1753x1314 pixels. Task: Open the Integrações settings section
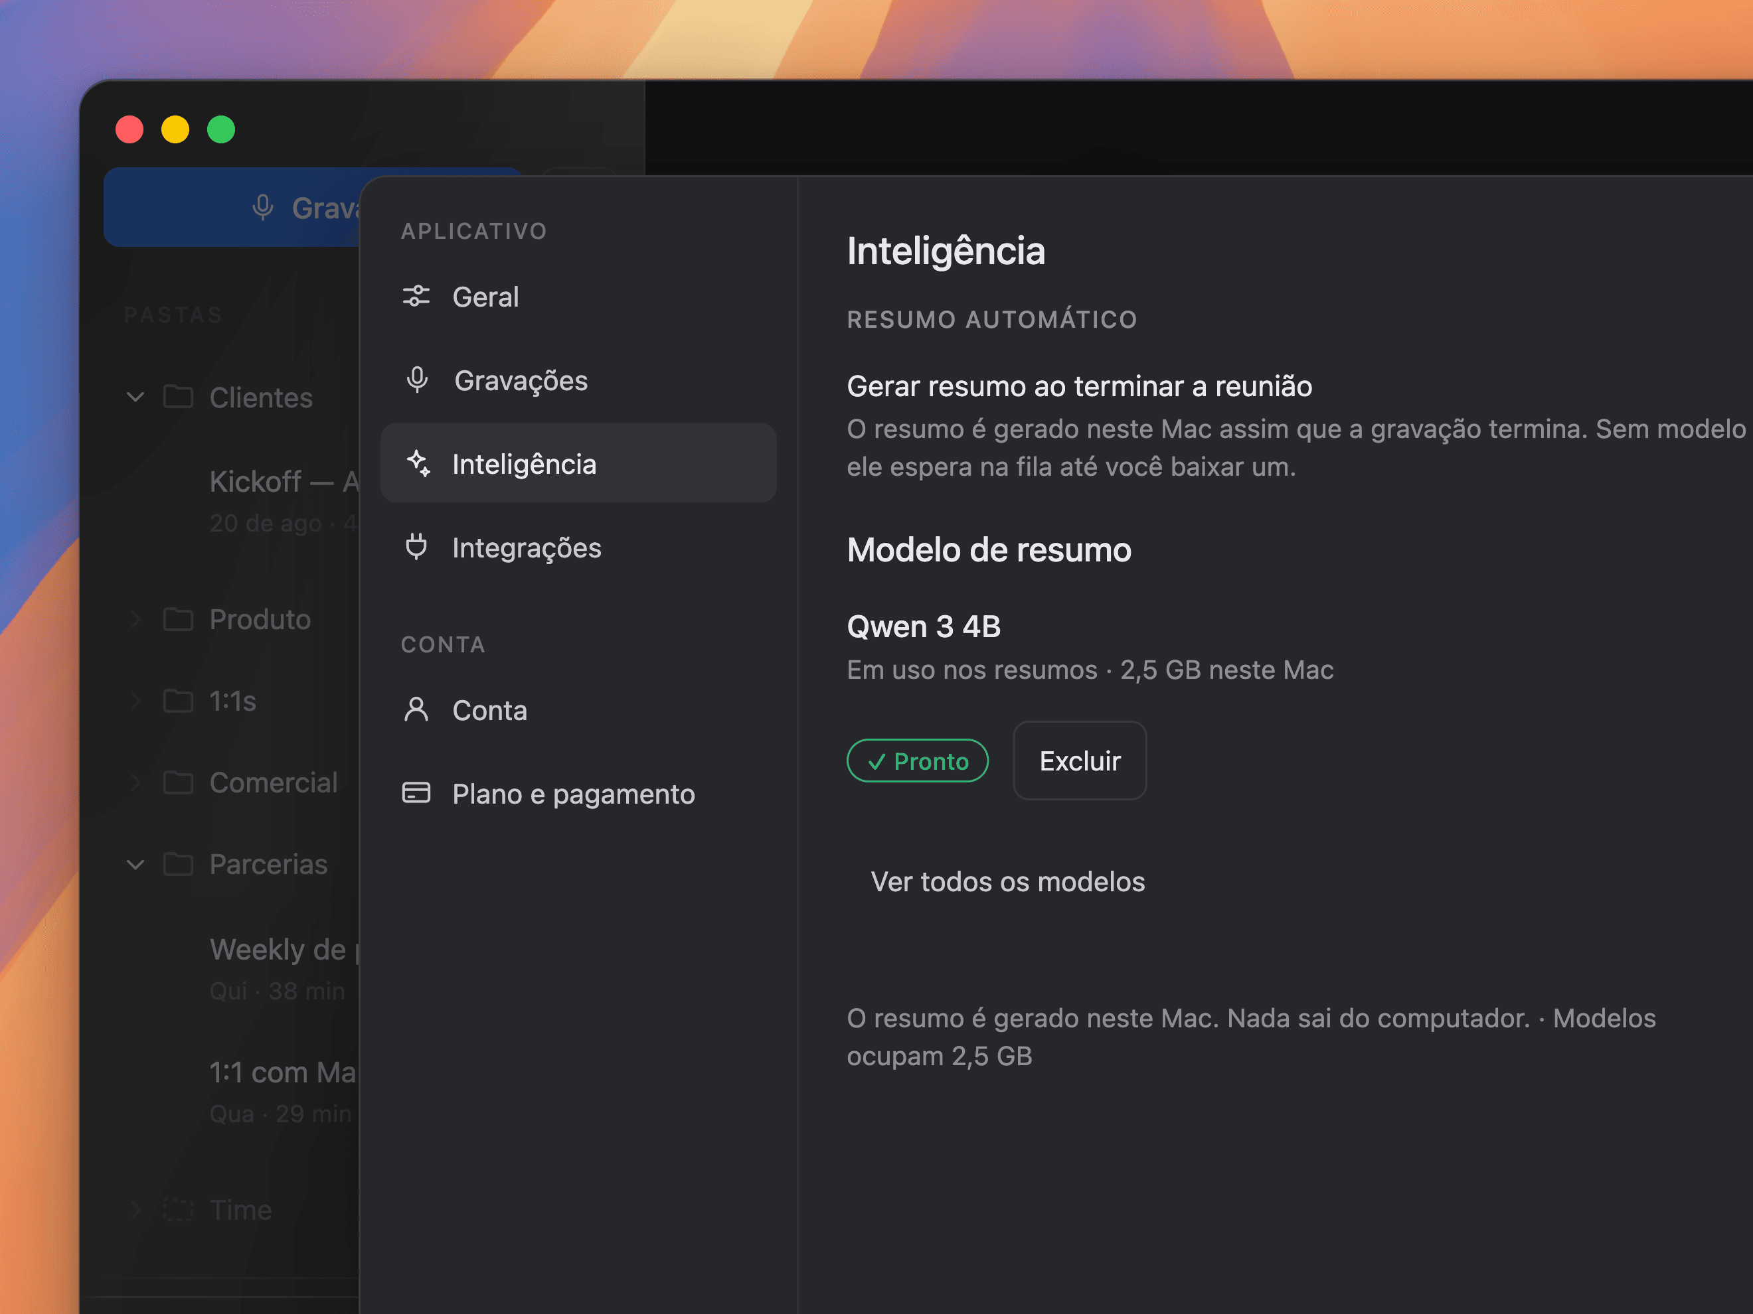[x=578, y=547]
